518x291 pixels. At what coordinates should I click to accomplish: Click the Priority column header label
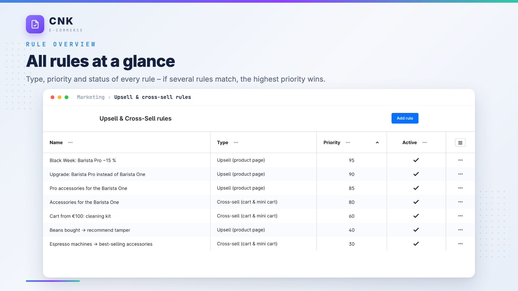(332, 143)
